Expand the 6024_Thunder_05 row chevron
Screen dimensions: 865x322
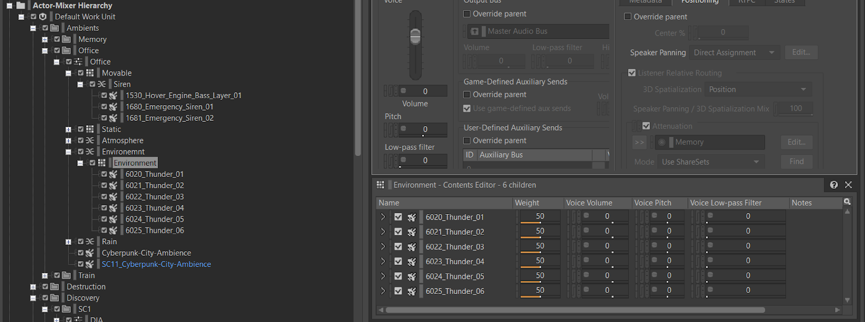(x=383, y=276)
